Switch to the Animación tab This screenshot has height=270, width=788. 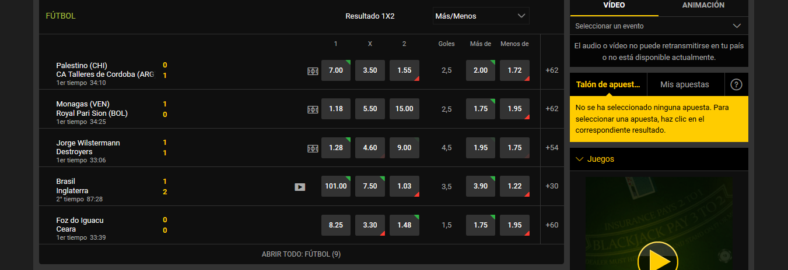coord(703,5)
